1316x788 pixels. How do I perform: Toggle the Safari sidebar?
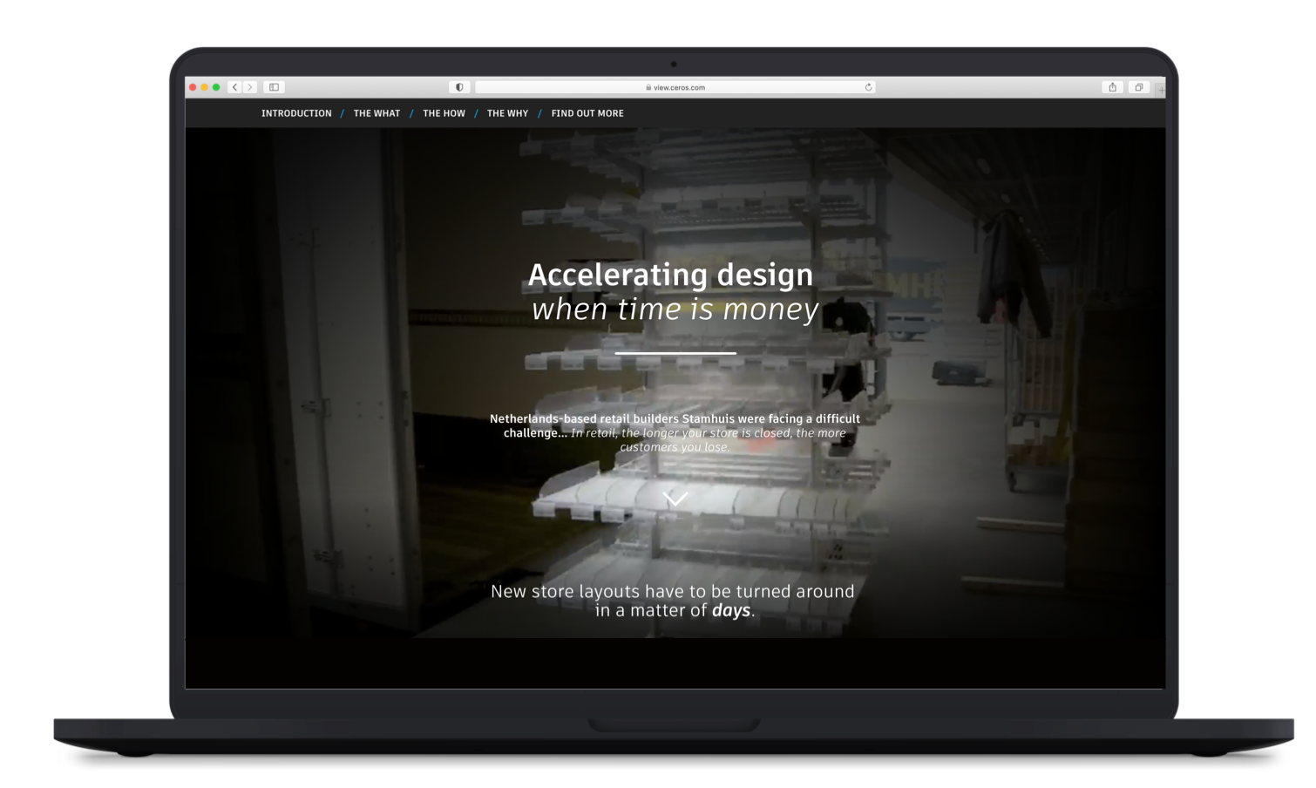(x=274, y=87)
